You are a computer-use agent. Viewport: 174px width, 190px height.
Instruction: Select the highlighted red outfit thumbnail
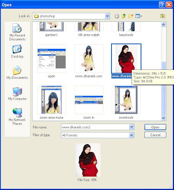126,58
